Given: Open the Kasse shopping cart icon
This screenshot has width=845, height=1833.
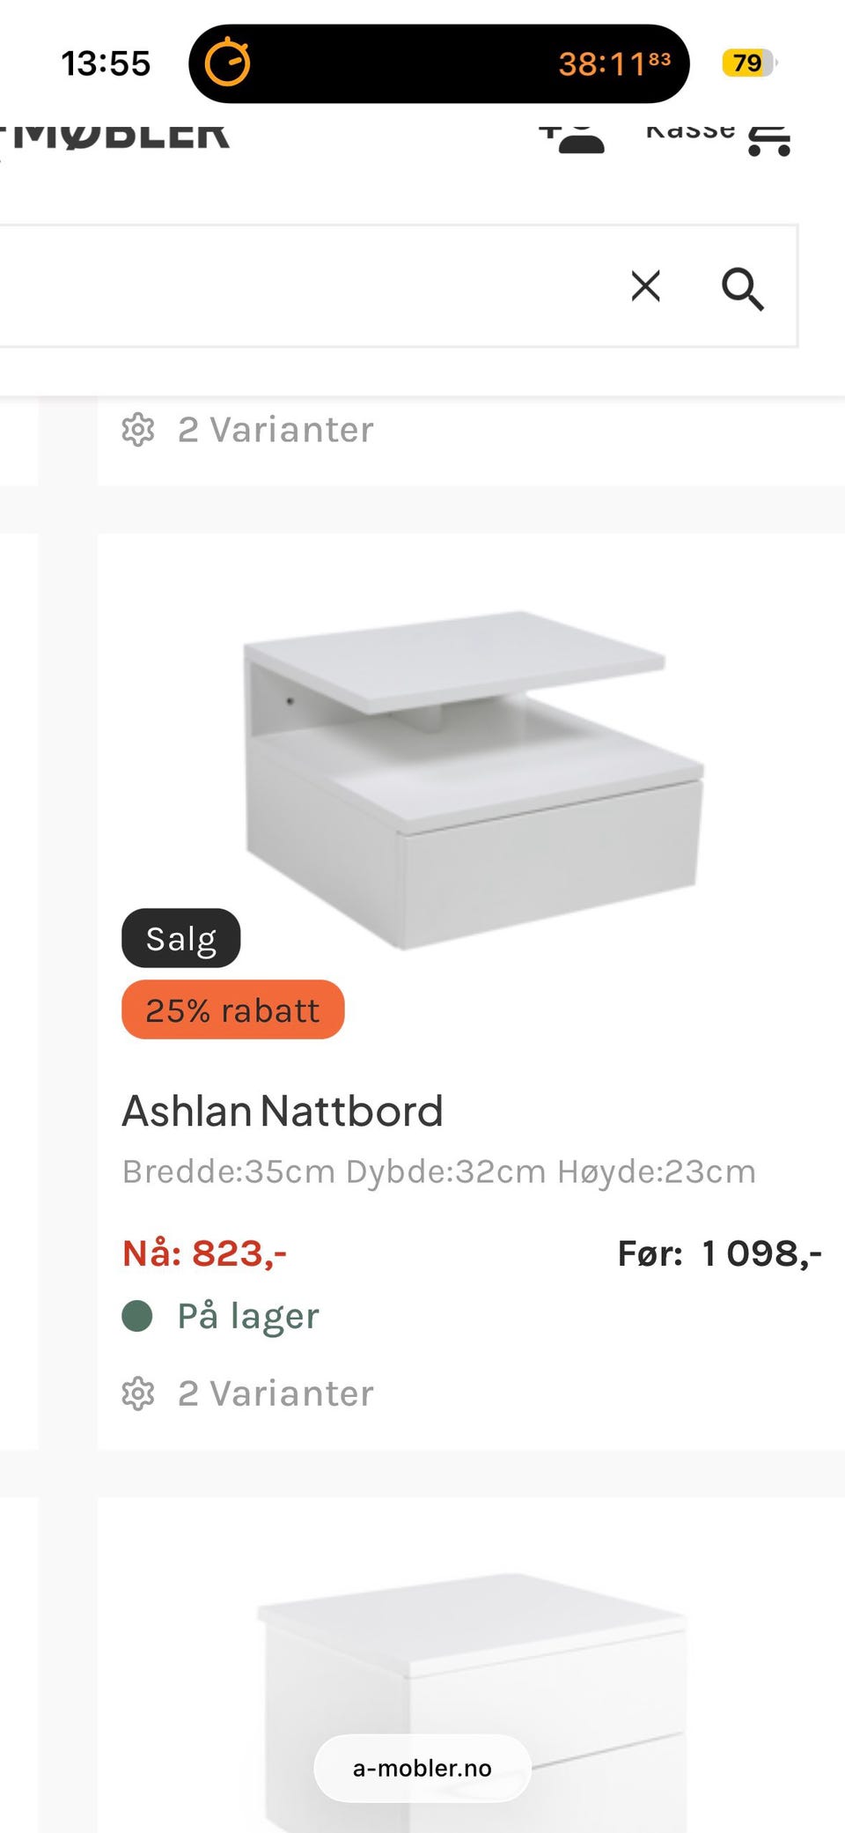Looking at the screenshot, I should coord(768,138).
